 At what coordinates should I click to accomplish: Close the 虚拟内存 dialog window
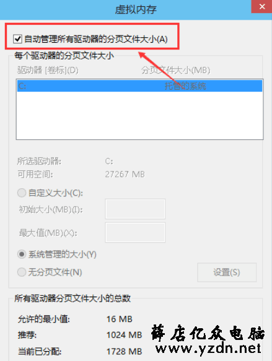click(x=261, y=6)
